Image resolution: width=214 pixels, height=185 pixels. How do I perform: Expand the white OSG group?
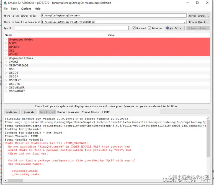tap(6, 69)
